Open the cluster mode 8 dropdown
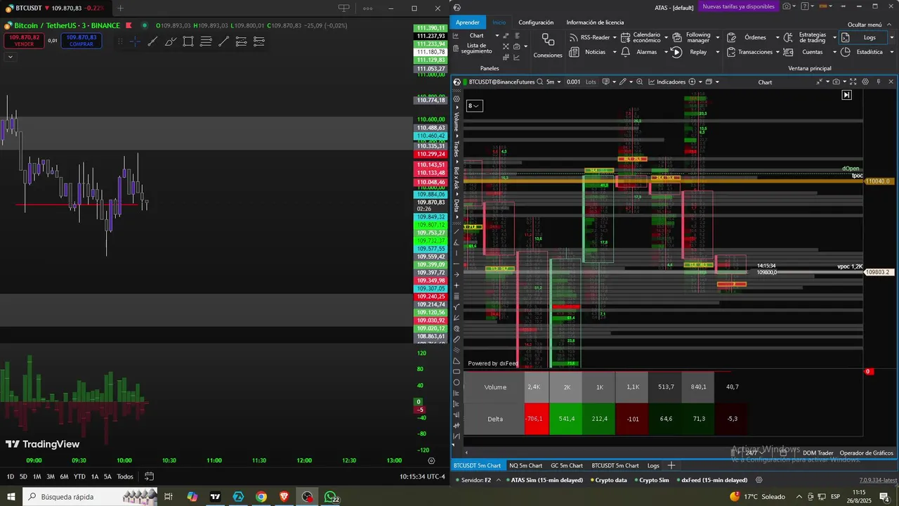 point(474,106)
